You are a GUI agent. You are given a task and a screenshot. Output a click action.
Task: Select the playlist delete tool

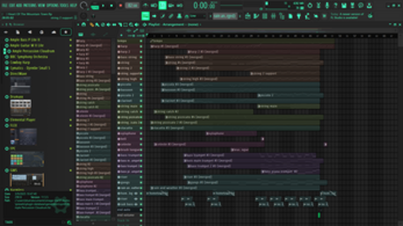(103, 25)
